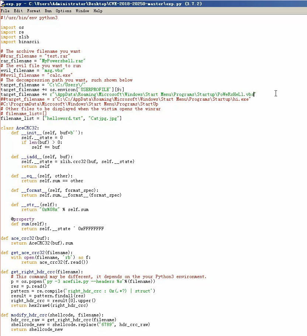Click the '# The evil file you want to run' comment
The height and width of the screenshot is (336, 307).
(x=41, y=66)
